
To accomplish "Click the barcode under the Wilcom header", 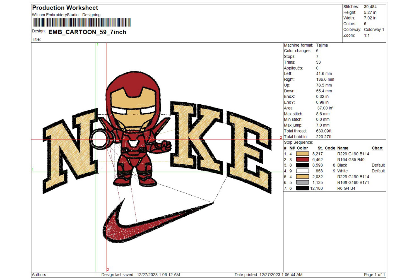I will coord(82,22).
